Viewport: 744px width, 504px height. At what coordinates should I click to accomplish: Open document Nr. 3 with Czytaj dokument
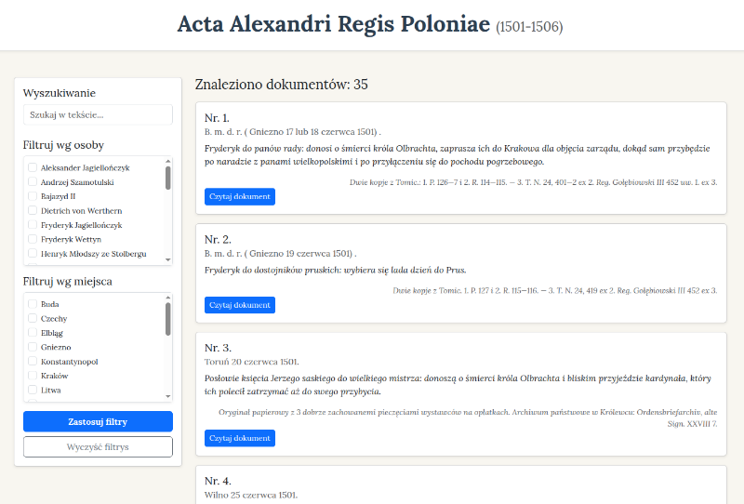240,438
